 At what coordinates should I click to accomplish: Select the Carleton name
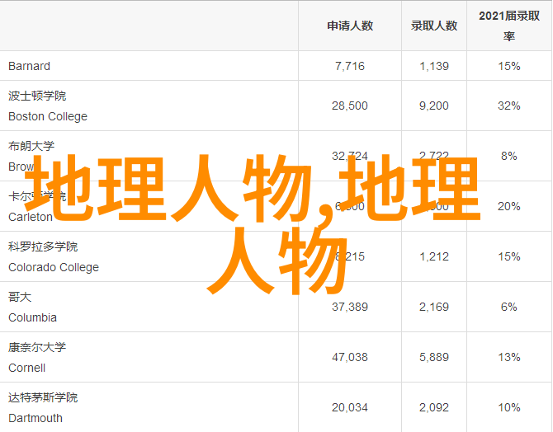coord(31,217)
